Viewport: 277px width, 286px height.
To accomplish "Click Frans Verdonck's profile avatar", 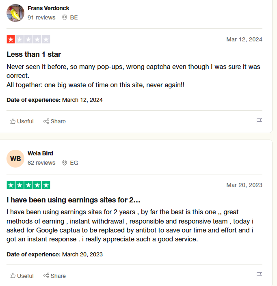I will point(15,13).
